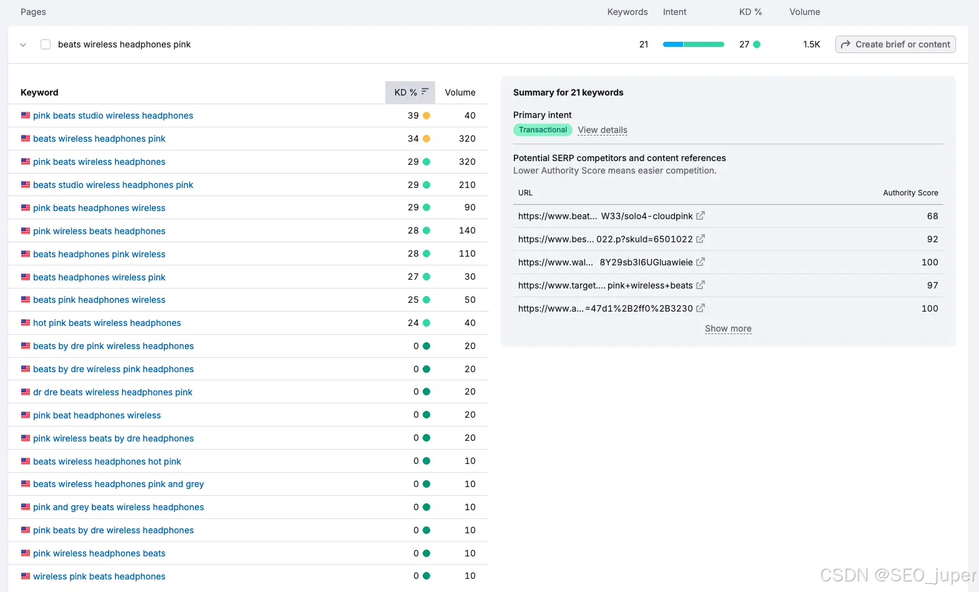The image size is (979, 592).
Task: Click the green KD dot beside 27 in header row
Action: [x=757, y=44]
